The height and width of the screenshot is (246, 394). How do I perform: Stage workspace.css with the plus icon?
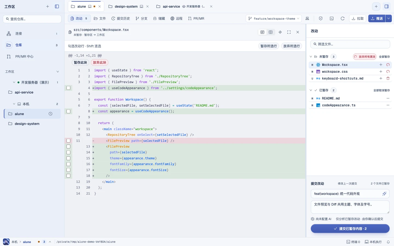click(x=381, y=72)
